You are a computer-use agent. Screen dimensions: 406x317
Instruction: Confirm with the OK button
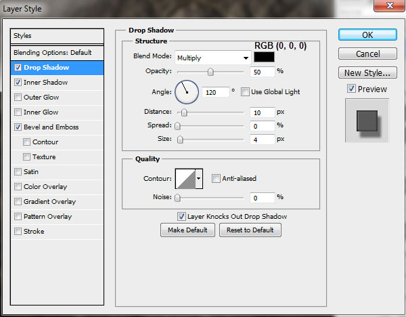tap(367, 35)
